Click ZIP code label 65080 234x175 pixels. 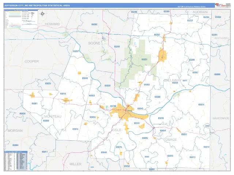click(x=157, y=97)
